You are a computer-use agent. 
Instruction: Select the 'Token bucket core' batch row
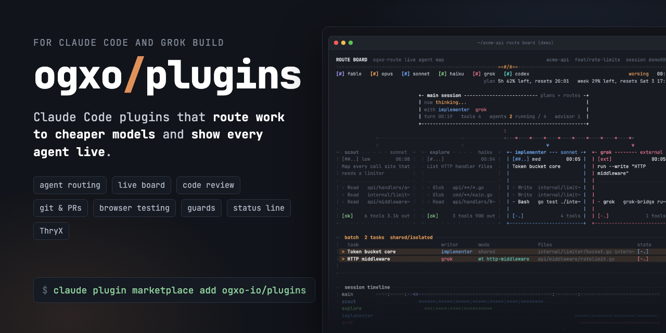(x=502, y=252)
